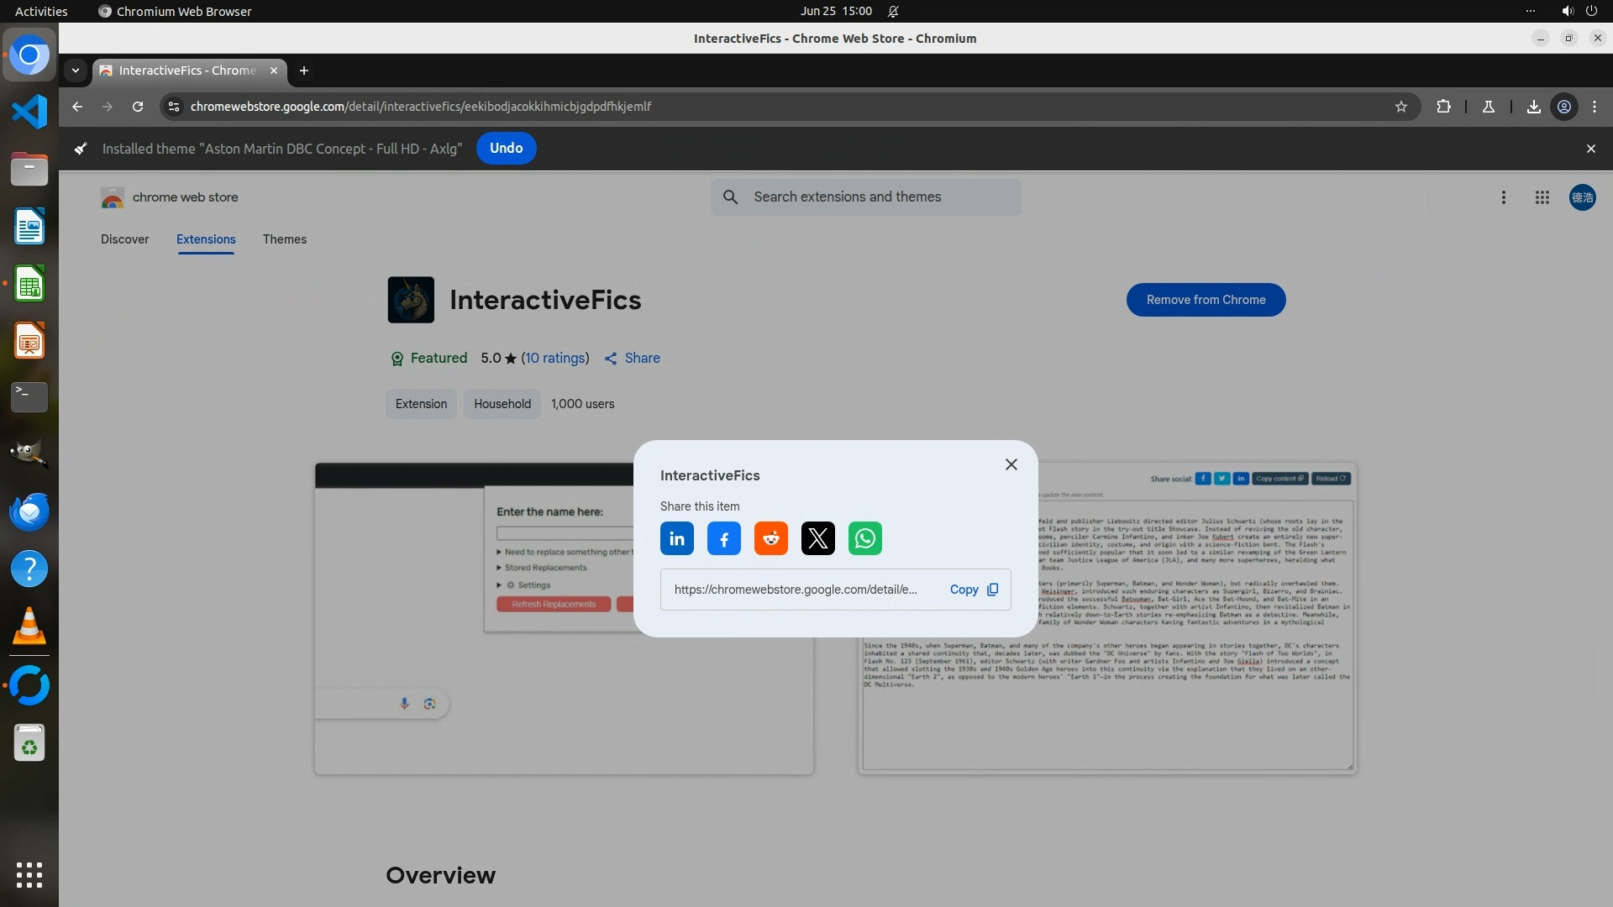
Task: Open the Downloads toolbar icon
Action: [1533, 107]
